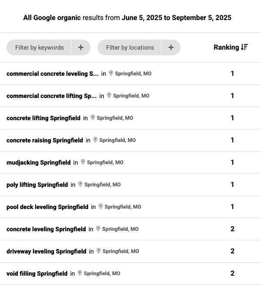The image size is (261, 287).
Task: Click ranking value 2 for void filling
Action: [232, 273]
